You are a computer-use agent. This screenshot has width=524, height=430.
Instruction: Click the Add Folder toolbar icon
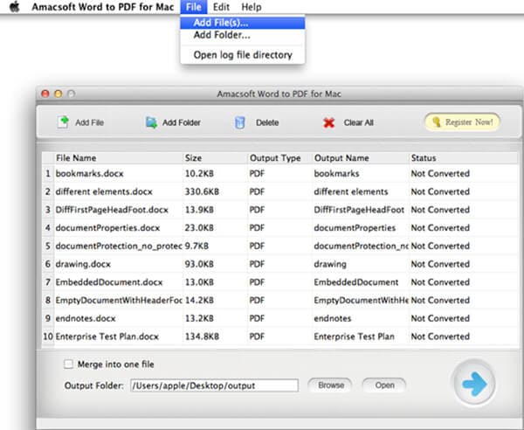click(x=151, y=122)
